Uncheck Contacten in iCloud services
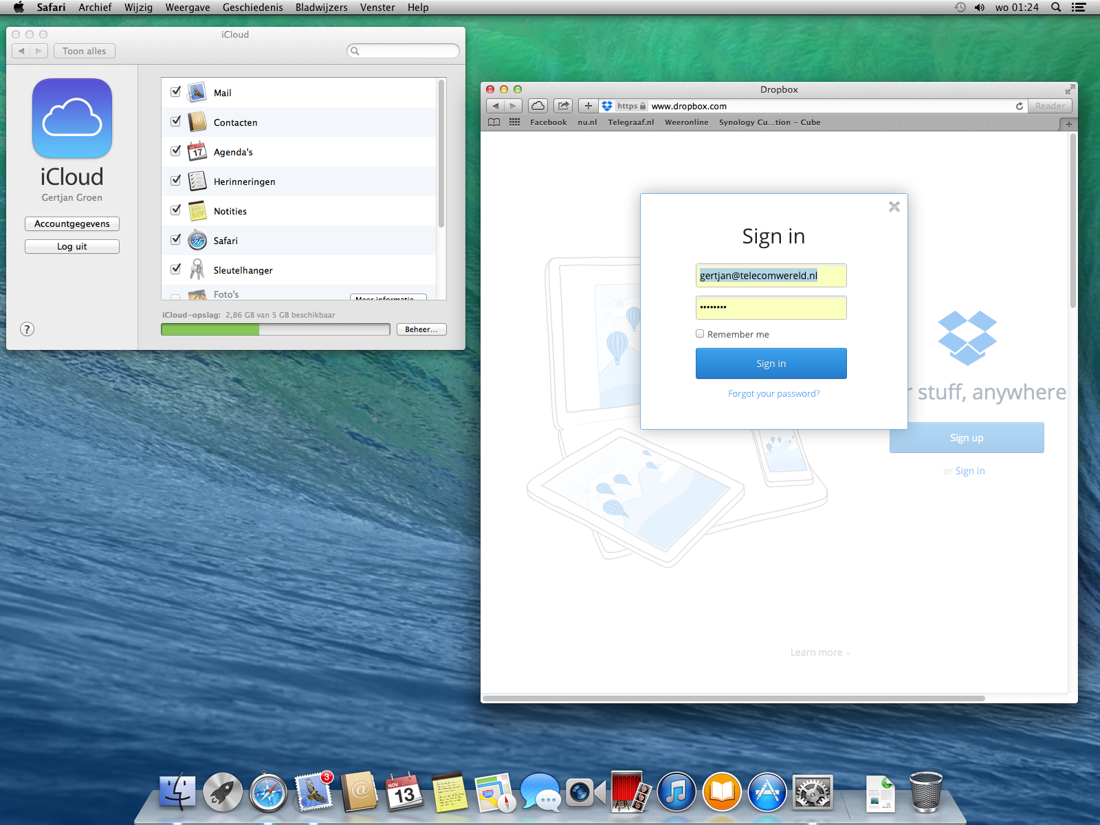 tap(176, 121)
